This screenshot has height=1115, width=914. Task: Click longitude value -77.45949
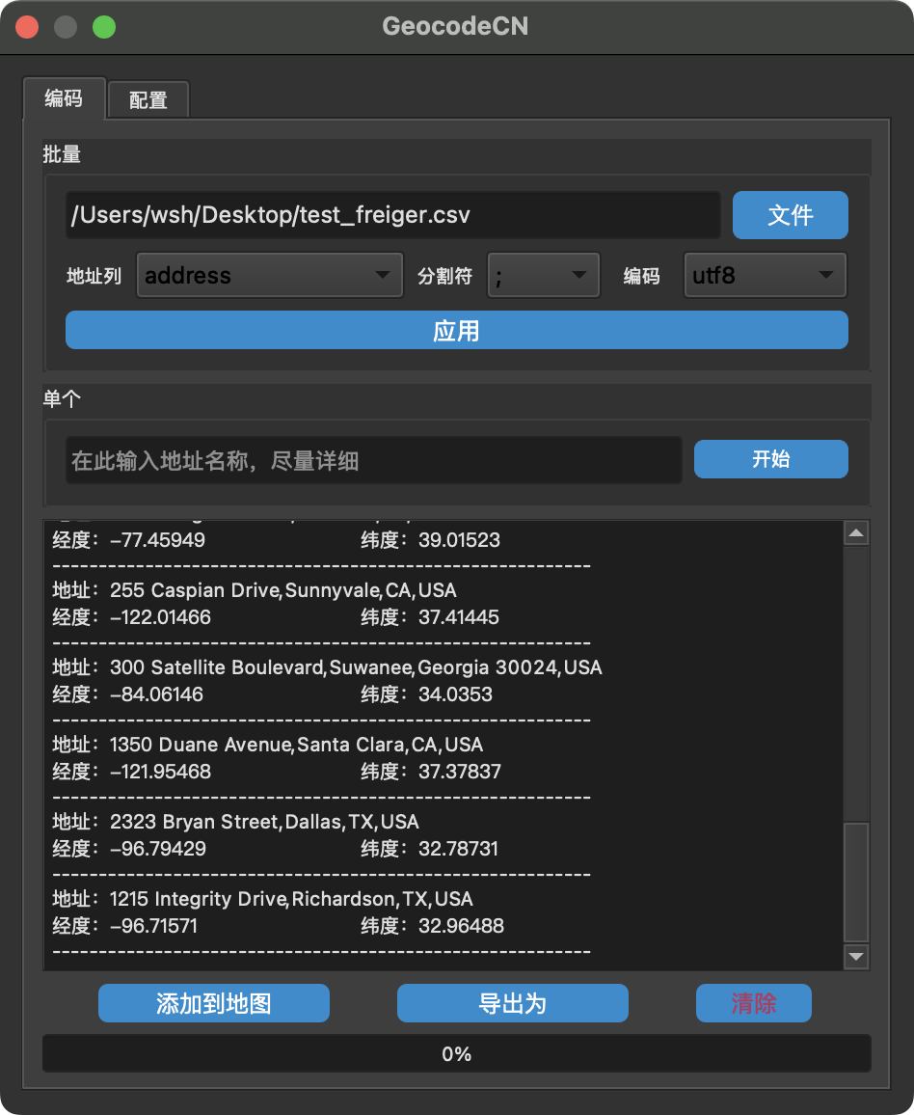[158, 540]
